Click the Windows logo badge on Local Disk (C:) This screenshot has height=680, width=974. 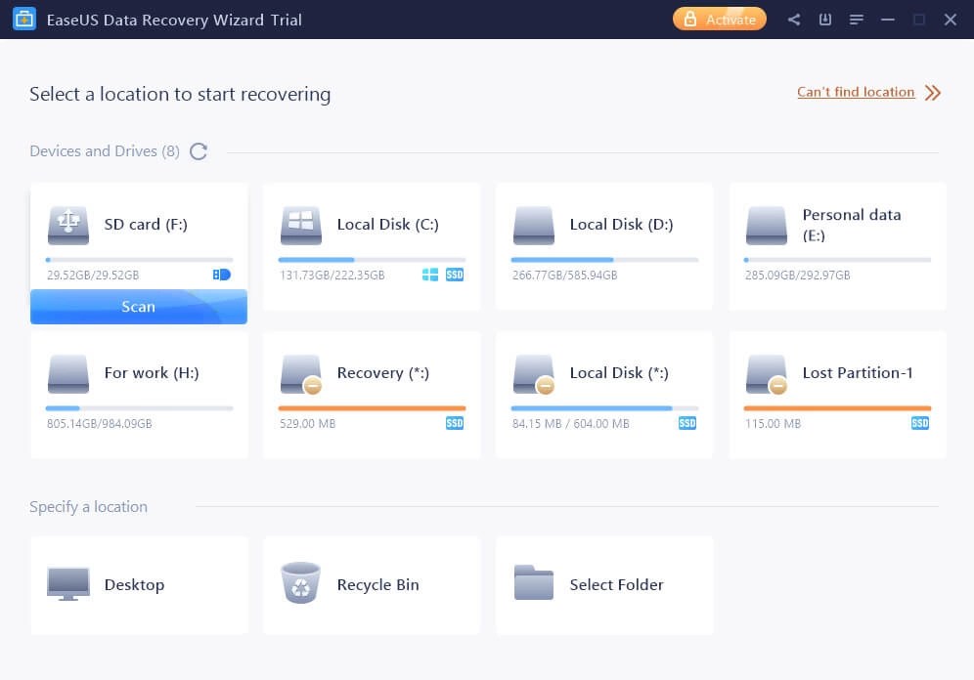(430, 275)
